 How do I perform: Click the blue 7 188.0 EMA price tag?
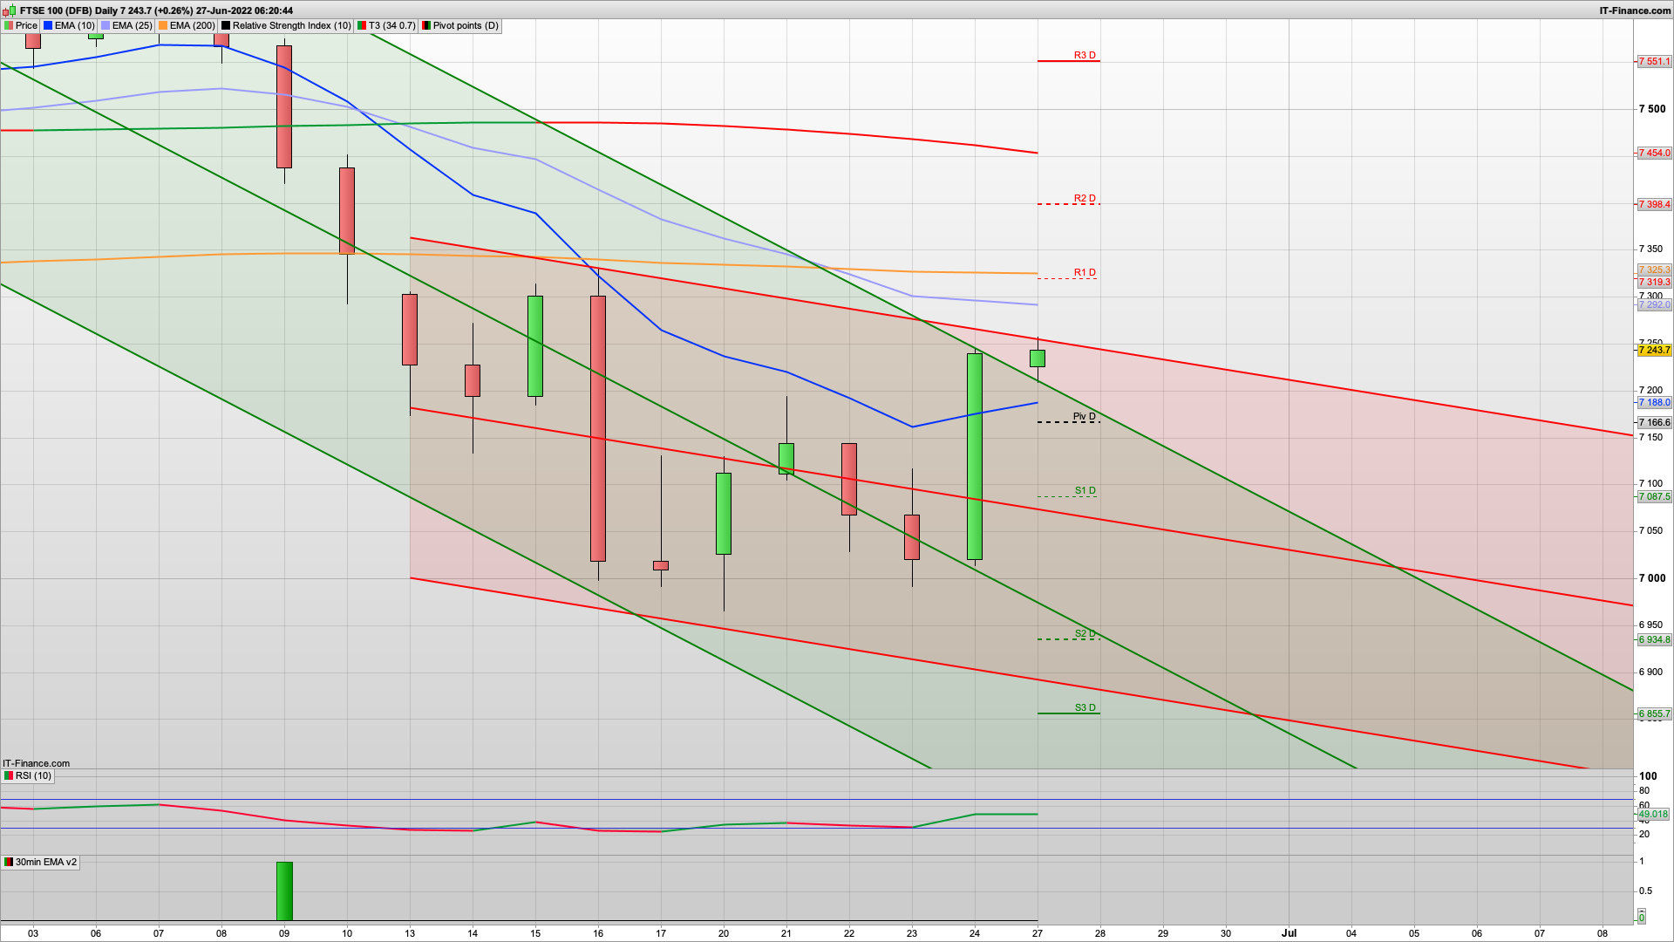point(1654,403)
